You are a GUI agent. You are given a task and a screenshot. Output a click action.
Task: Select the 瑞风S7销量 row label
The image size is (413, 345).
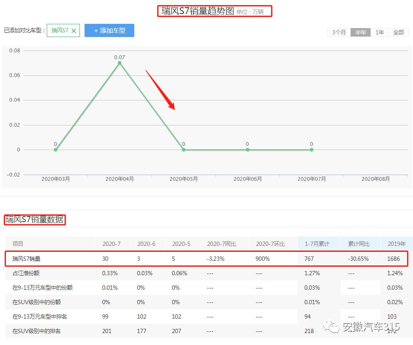click(26, 259)
